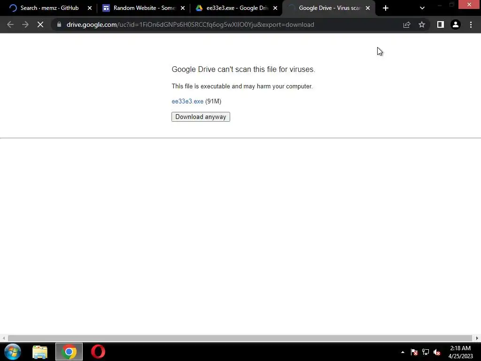Image resolution: width=481 pixels, height=361 pixels.
Task: Click the scrollbar left arrow
Action: [3, 338]
